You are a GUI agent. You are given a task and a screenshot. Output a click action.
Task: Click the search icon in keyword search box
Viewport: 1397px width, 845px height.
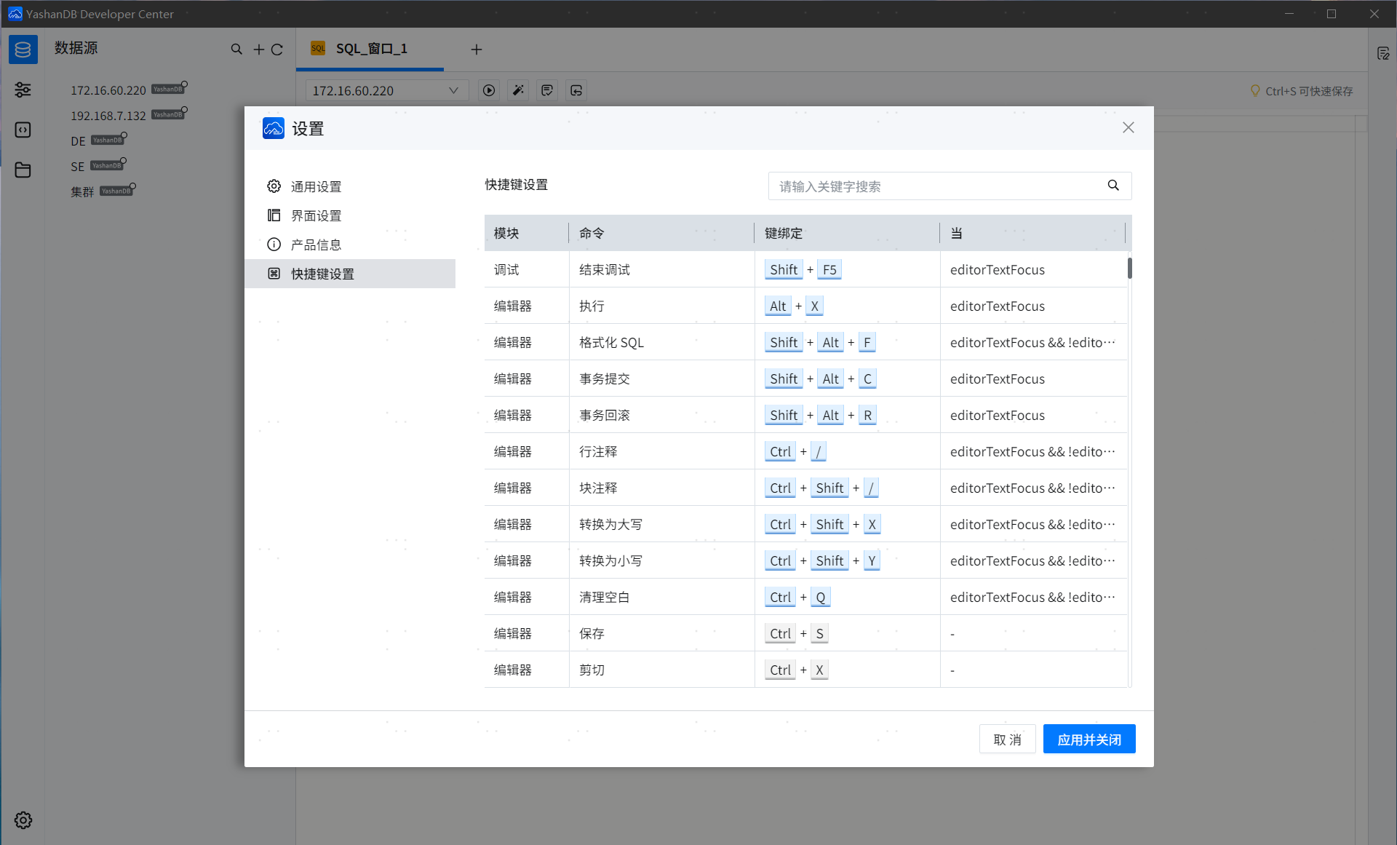pyautogui.click(x=1113, y=186)
